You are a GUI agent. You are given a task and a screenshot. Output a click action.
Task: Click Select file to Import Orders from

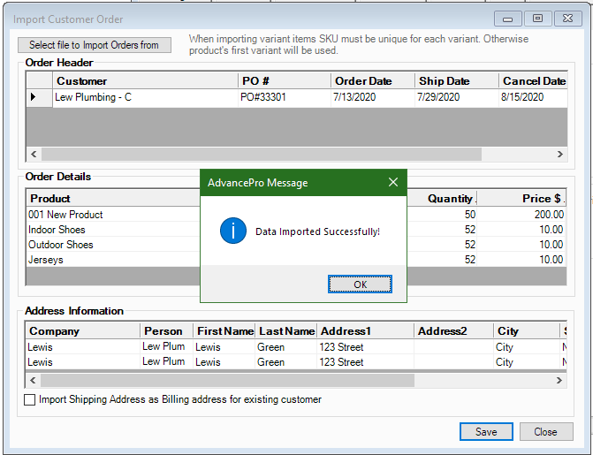[x=95, y=45]
